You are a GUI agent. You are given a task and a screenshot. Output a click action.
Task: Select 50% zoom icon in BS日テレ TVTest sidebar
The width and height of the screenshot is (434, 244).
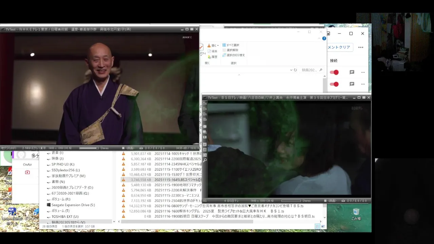[x=205, y=114]
